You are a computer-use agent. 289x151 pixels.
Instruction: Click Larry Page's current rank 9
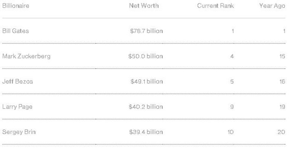point(232,107)
